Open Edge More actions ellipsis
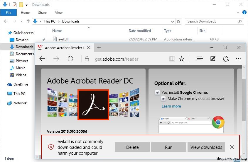Image resolution: width=248 pixels, height=162 pixels. (238, 59)
